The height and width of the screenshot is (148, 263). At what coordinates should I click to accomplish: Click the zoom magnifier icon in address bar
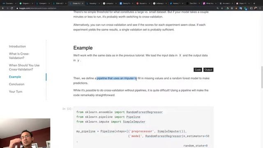217,8
